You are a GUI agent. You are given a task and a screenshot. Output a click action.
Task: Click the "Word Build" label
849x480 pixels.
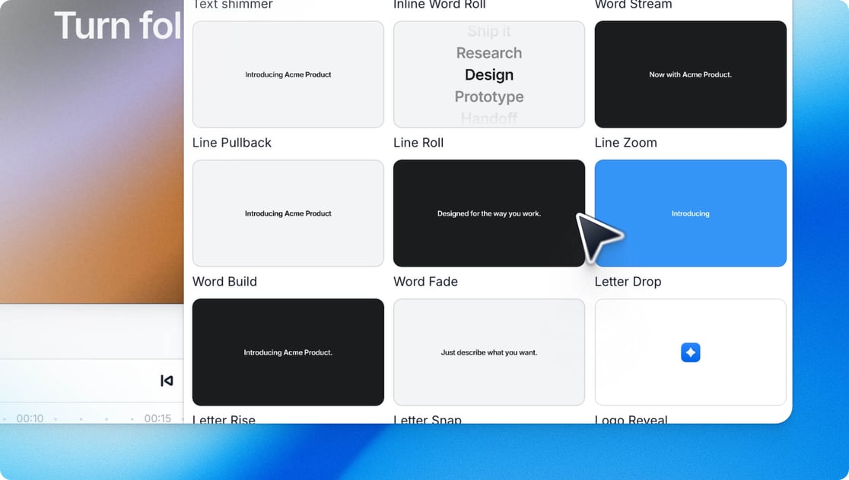(224, 282)
